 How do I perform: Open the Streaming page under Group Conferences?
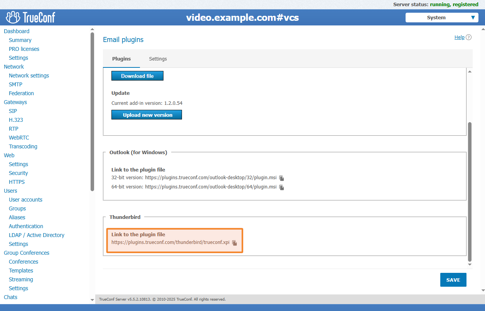(21, 279)
